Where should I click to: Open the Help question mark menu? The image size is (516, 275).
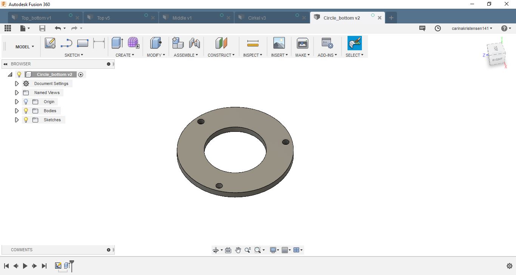(x=506, y=28)
